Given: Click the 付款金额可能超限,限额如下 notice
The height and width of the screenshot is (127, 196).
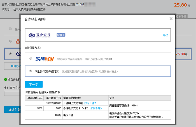Looking at the screenshot, I should (x=43, y=92).
